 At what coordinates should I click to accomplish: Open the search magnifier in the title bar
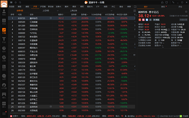coord(20,2)
